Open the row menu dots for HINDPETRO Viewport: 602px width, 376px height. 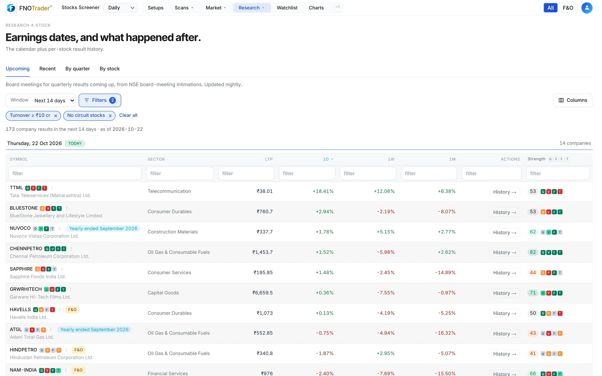coord(66,350)
